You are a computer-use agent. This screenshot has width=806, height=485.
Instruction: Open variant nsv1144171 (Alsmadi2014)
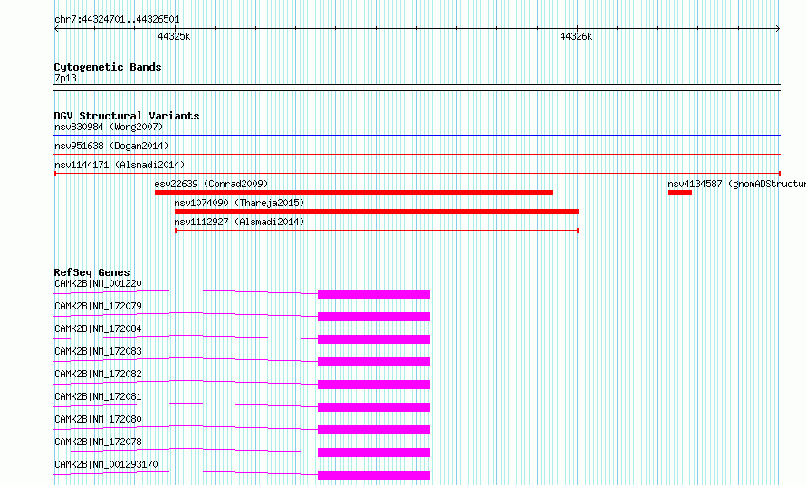tap(120, 165)
